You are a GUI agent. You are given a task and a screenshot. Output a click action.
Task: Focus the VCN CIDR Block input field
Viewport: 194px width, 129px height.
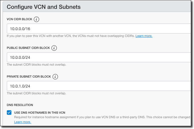coord(97,29)
